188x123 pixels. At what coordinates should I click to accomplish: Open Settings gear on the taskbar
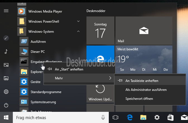(157, 117)
